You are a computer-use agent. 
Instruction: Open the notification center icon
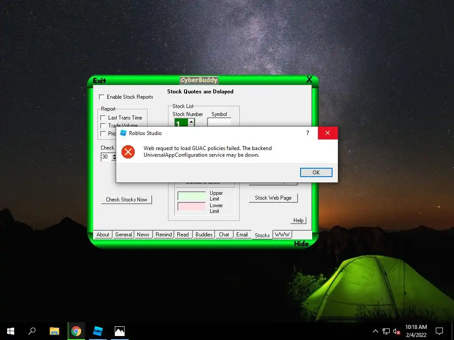439,331
